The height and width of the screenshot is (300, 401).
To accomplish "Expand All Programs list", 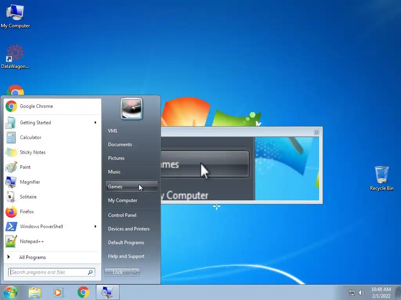I will tap(52, 257).
